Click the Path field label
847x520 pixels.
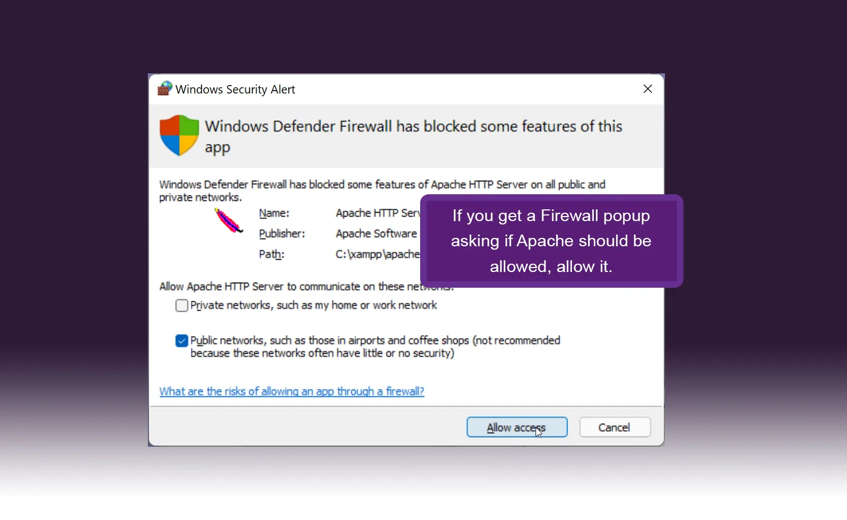[272, 255]
